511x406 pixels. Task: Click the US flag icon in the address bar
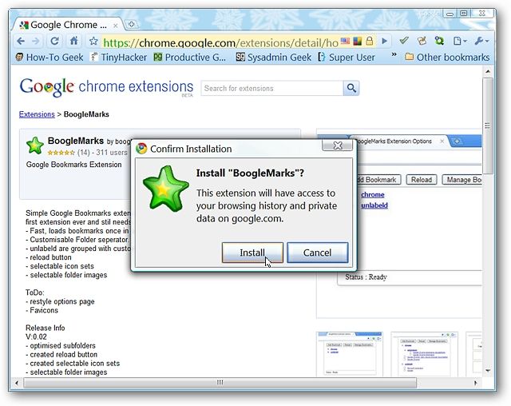click(x=345, y=41)
